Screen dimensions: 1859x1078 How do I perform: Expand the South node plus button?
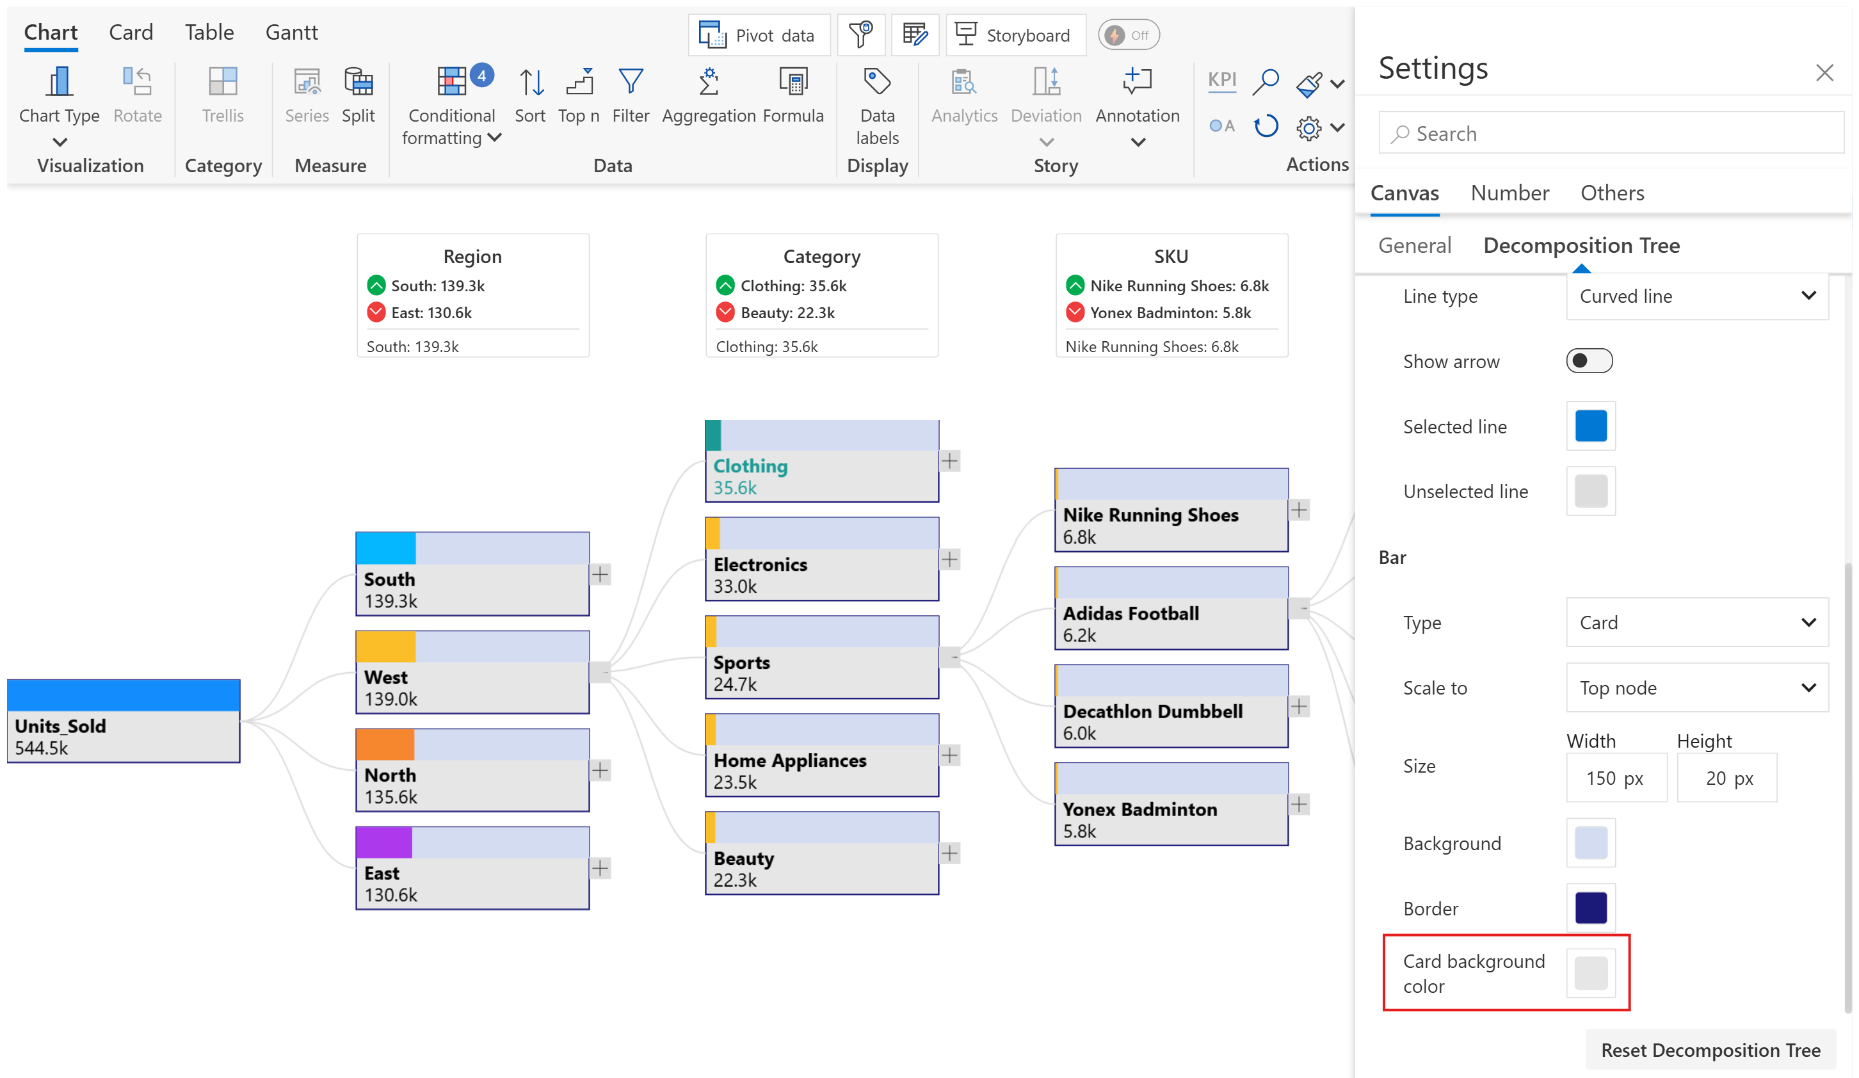pos(600,574)
